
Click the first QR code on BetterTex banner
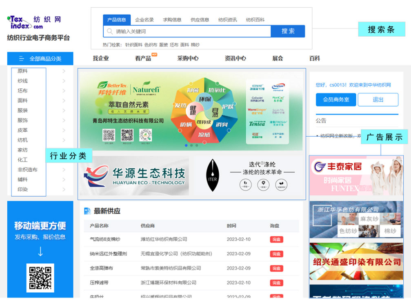click(x=108, y=135)
